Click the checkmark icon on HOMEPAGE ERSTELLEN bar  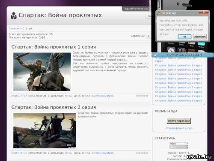click(x=155, y=55)
